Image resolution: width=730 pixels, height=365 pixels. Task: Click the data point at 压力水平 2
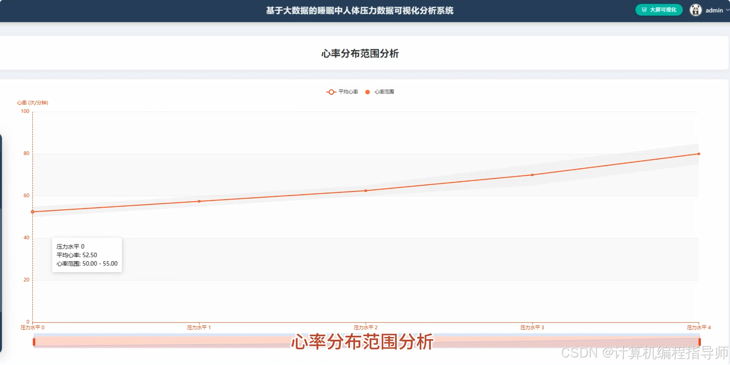(x=366, y=191)
